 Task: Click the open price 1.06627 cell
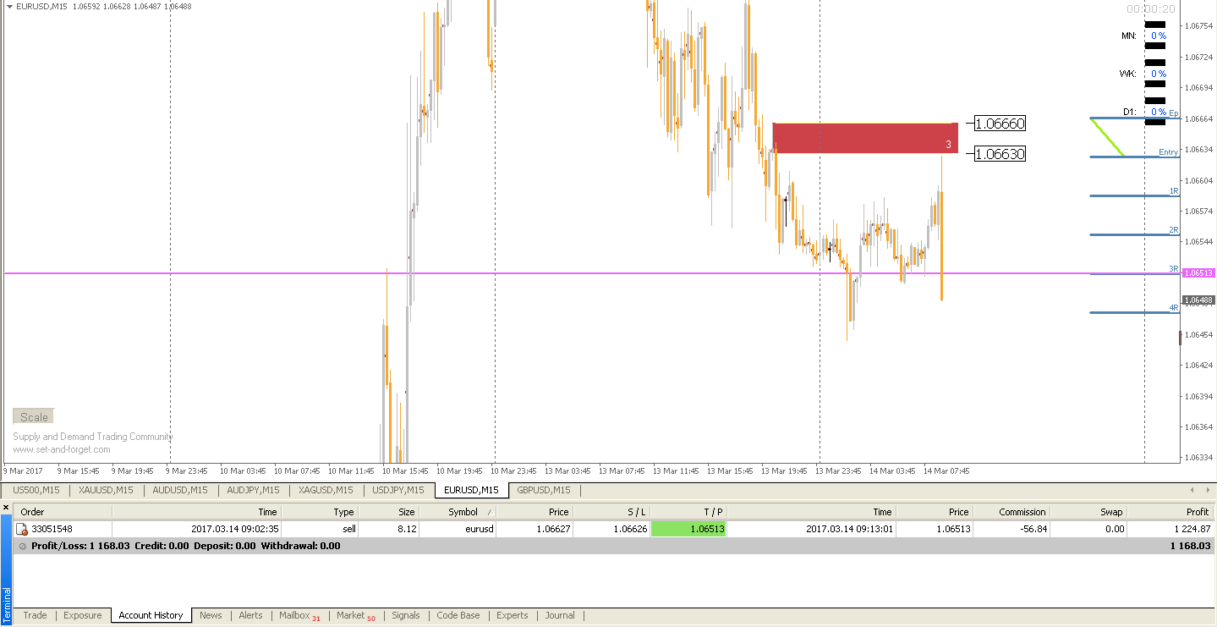coord(552,529)
